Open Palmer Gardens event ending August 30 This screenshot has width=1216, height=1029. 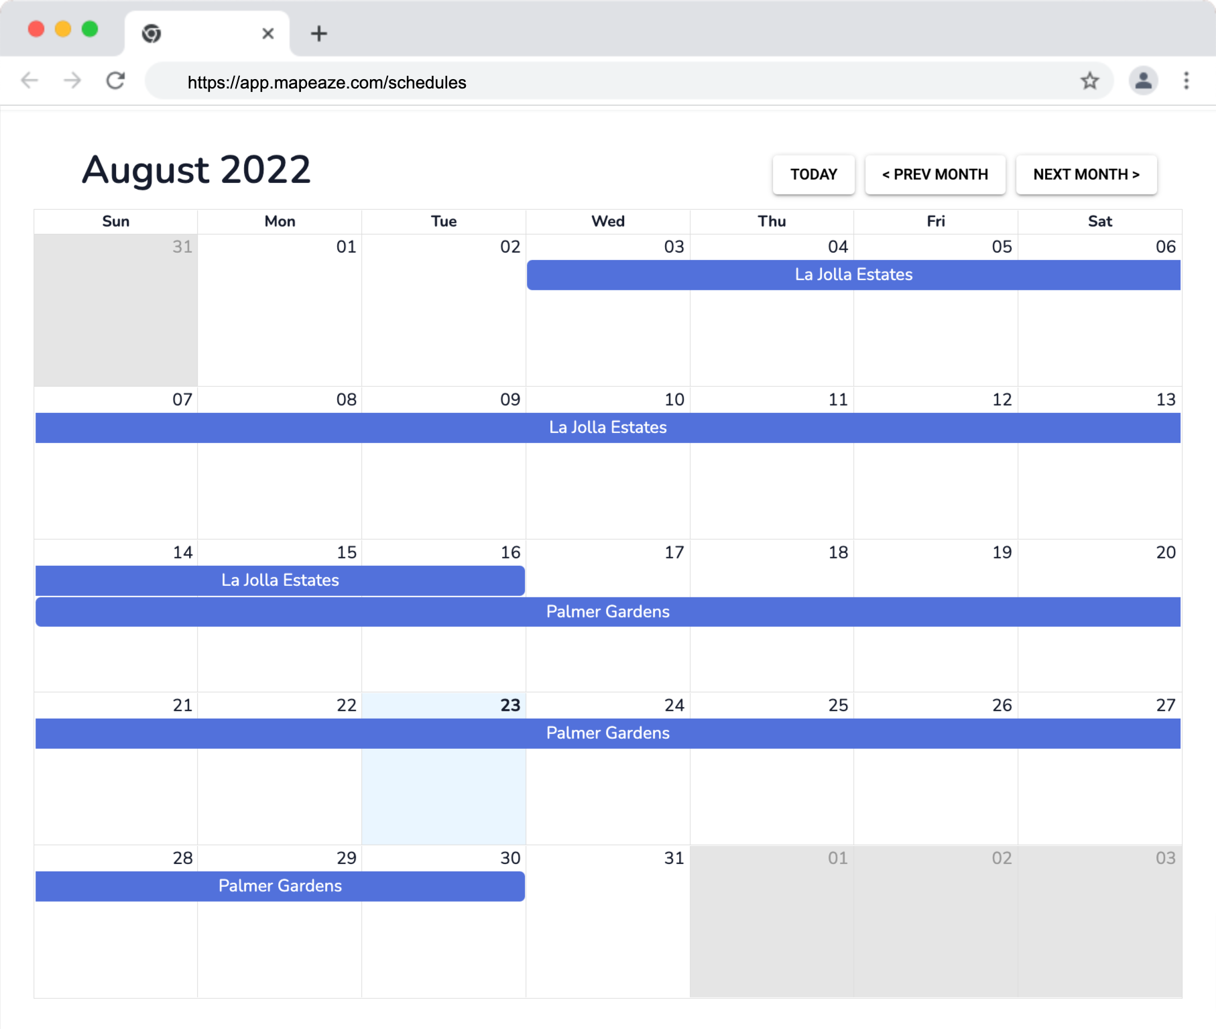[x=280, y=886]
